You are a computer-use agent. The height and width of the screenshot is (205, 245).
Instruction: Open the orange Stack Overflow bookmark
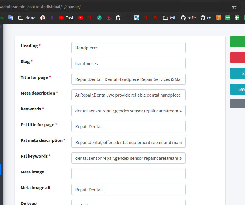[218, 18]
